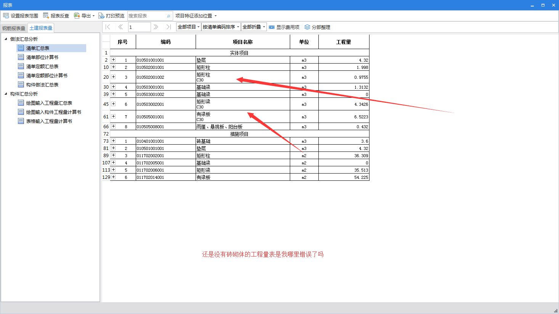Click the 编码 column header
Screen dimensions: 559x314
[x=166, y=42]
